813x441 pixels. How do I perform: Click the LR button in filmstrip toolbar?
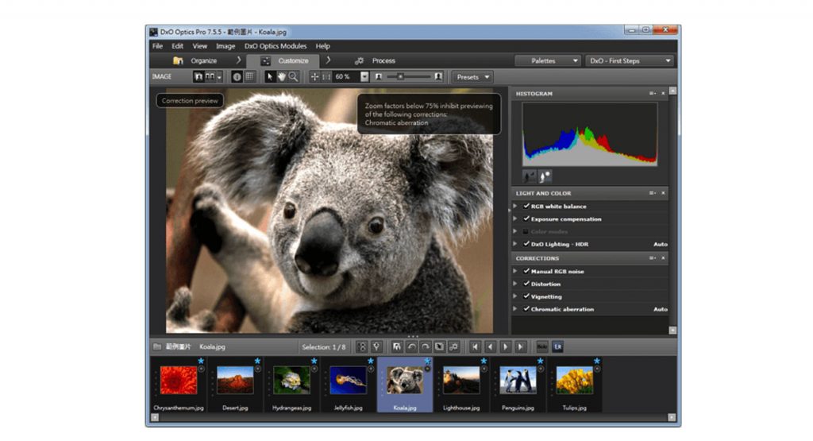(558, 346)
